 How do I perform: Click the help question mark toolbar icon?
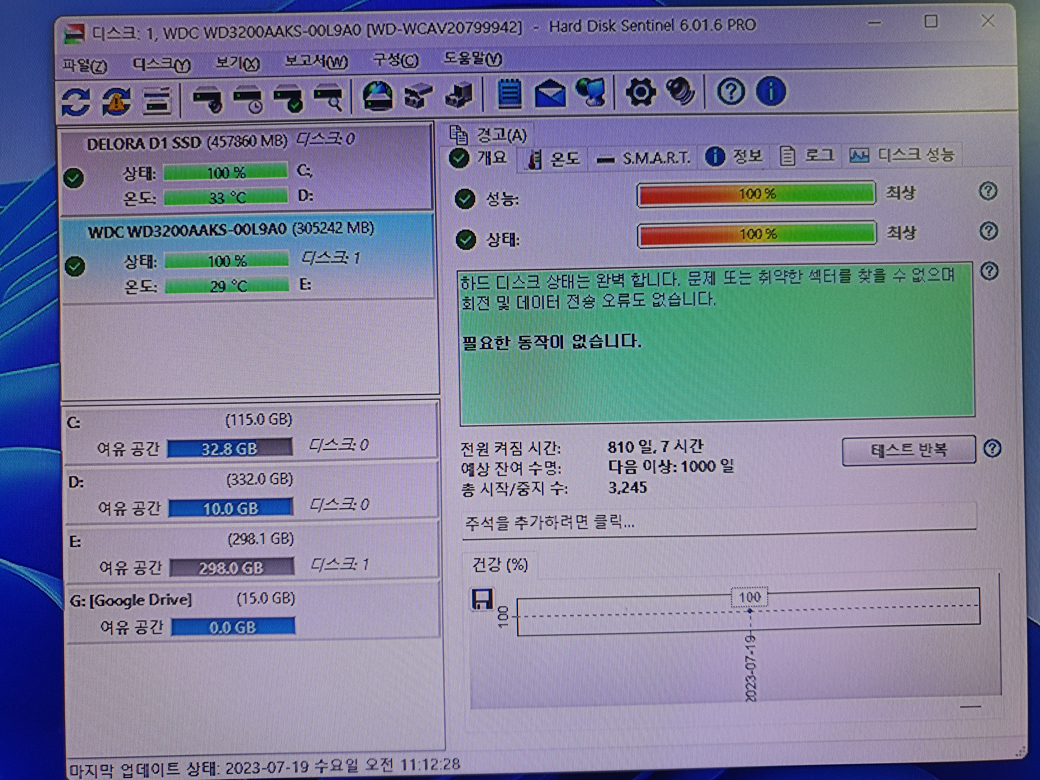[x=731, y=91]
